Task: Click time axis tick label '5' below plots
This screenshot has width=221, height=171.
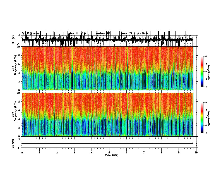Action: coord(109,153)
